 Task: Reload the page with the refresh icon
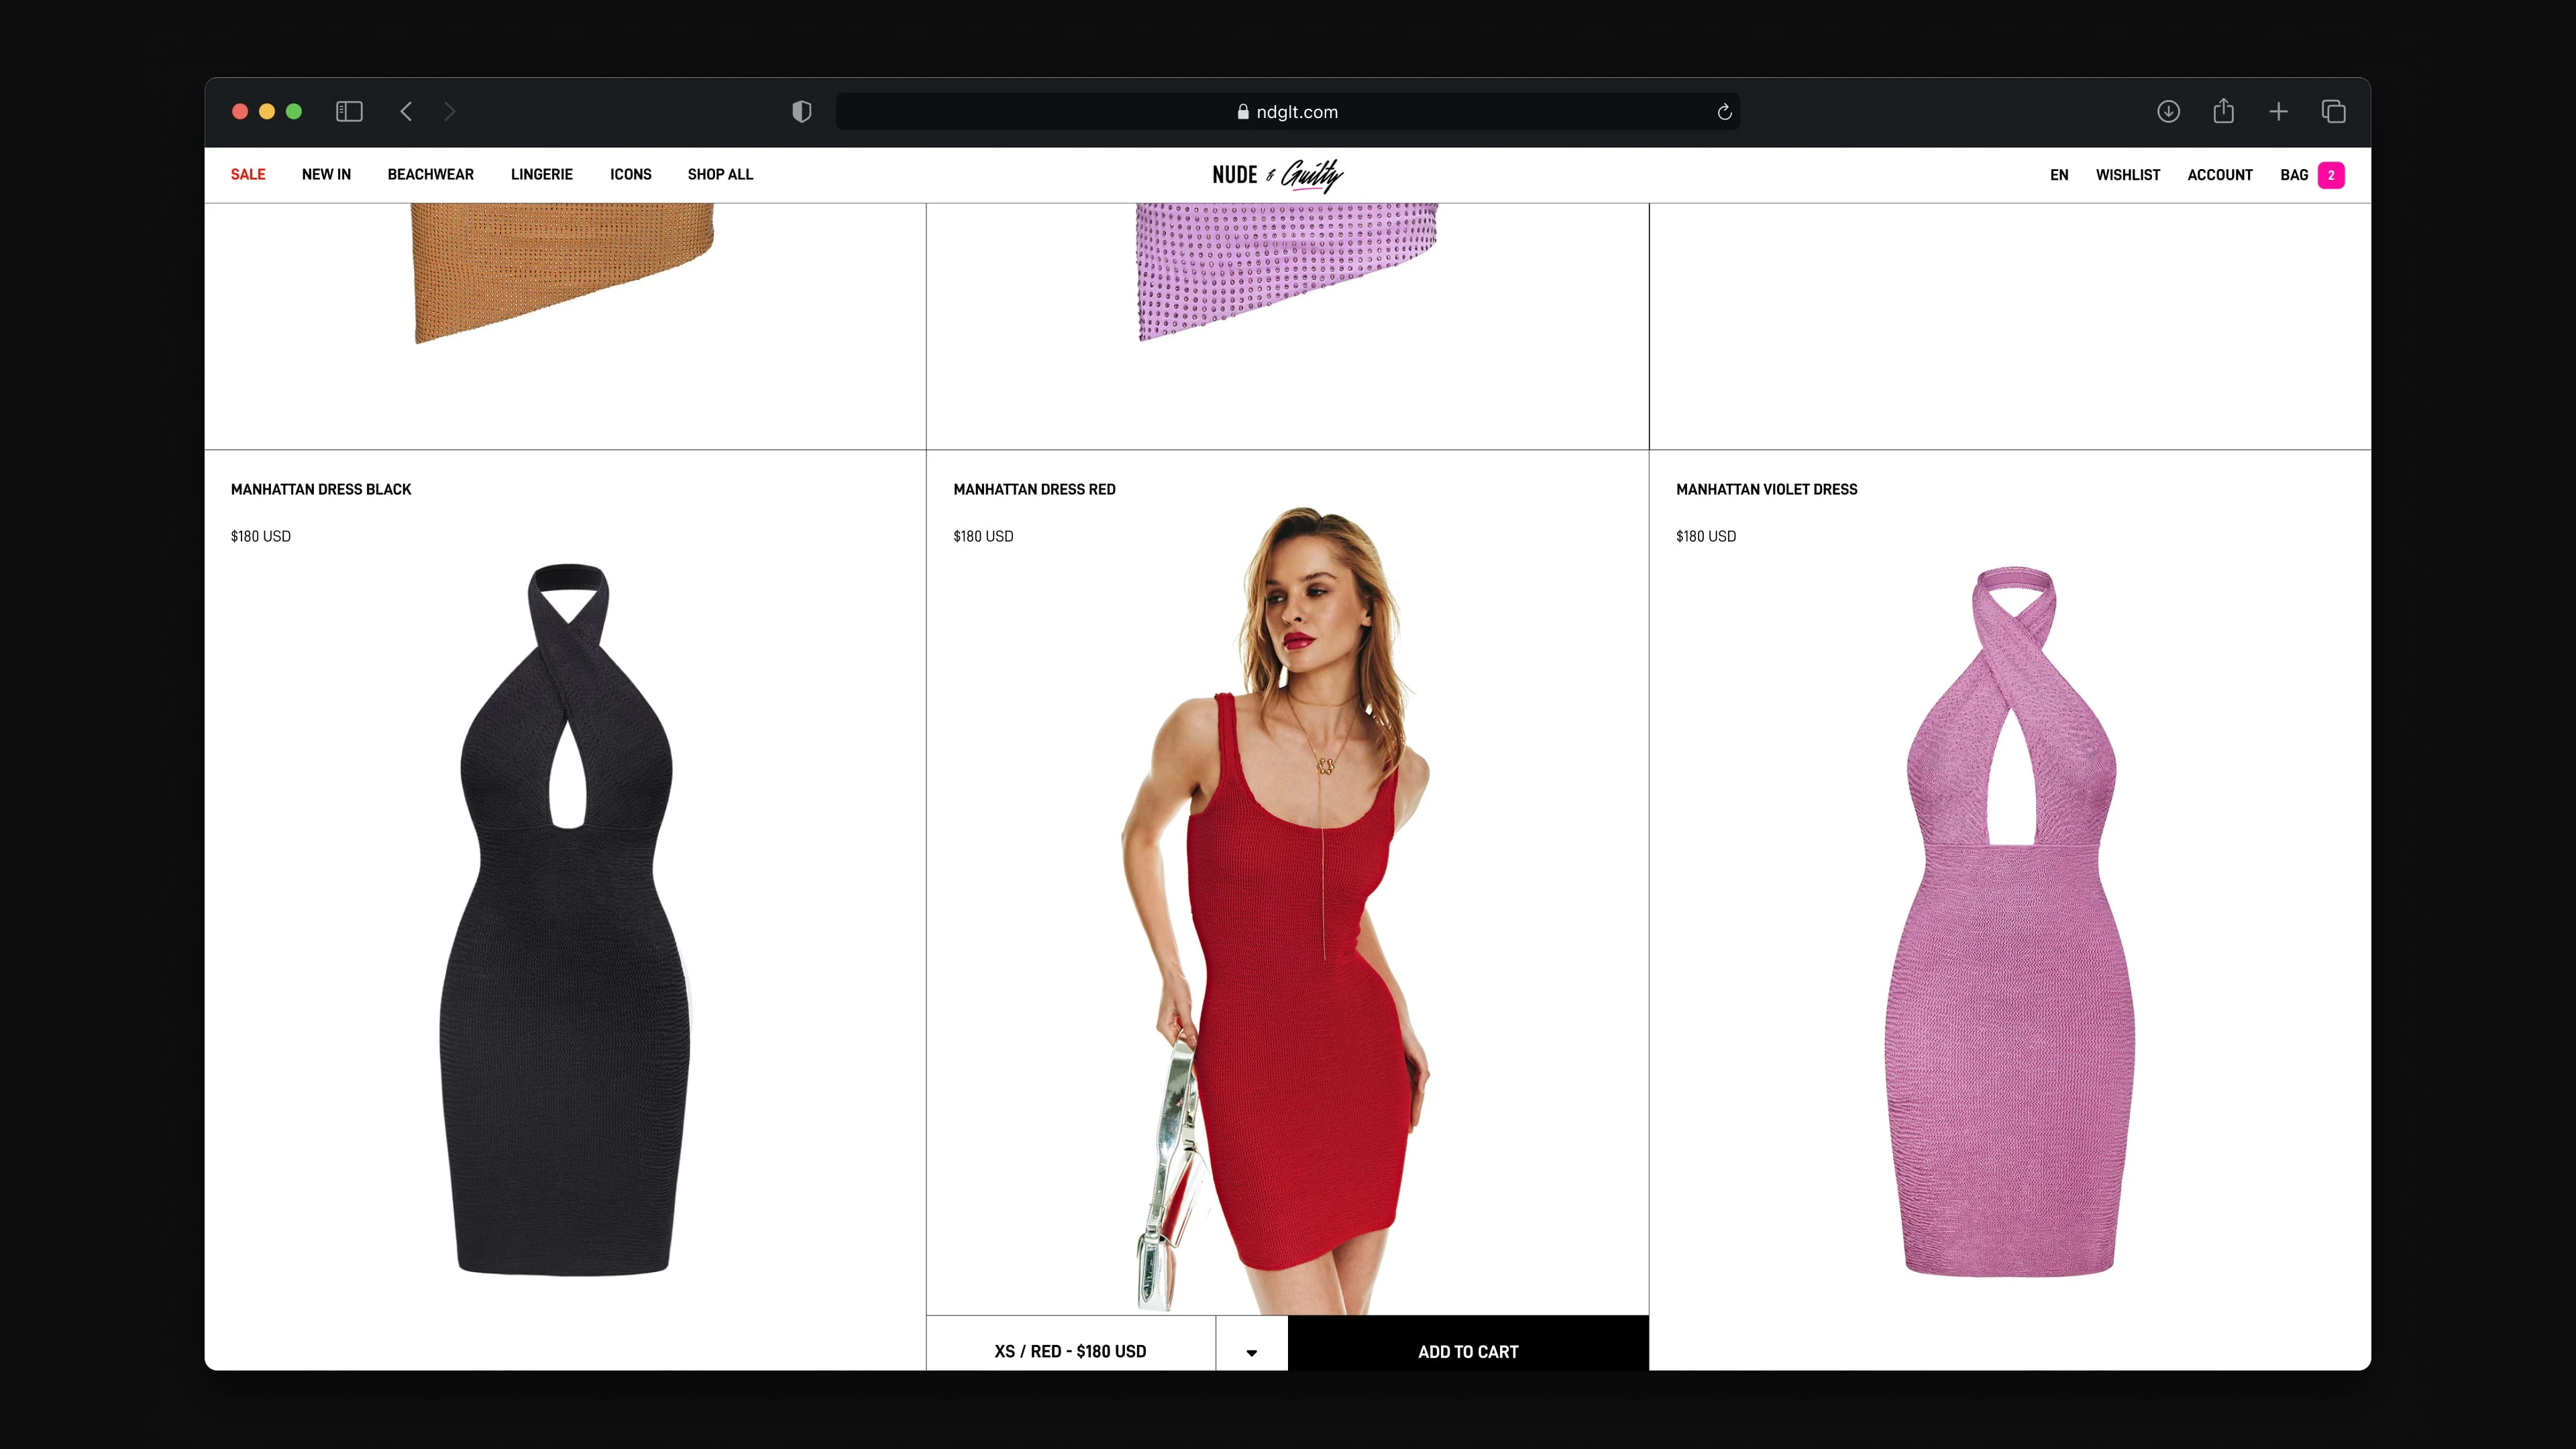click(x=1724, y=112)
